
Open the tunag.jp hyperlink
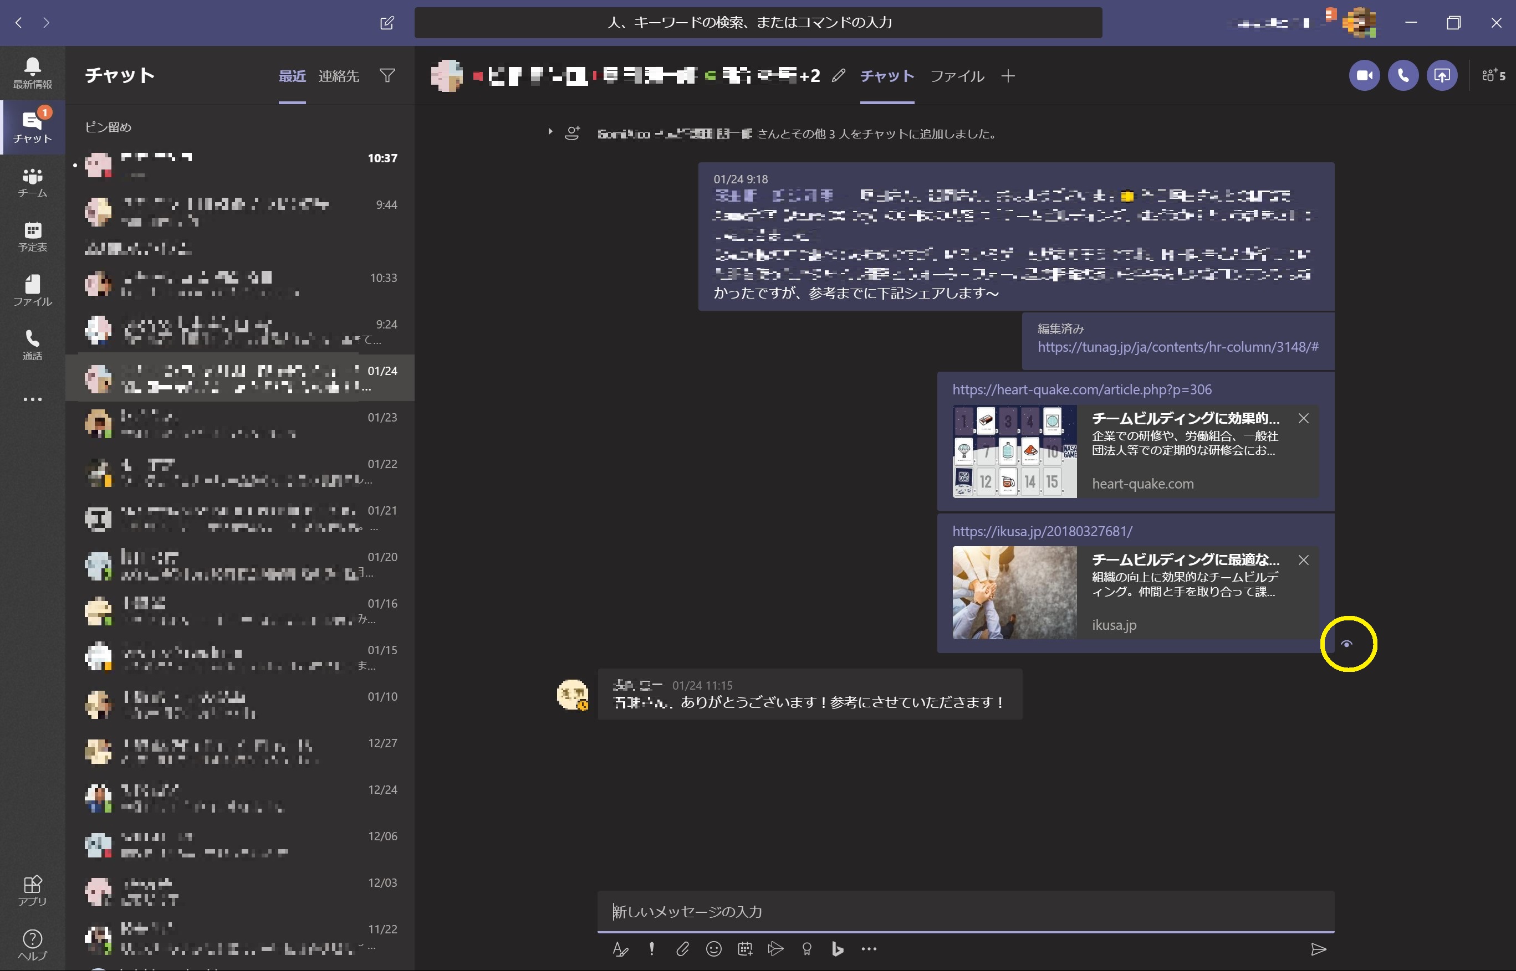click(1177, 347)
